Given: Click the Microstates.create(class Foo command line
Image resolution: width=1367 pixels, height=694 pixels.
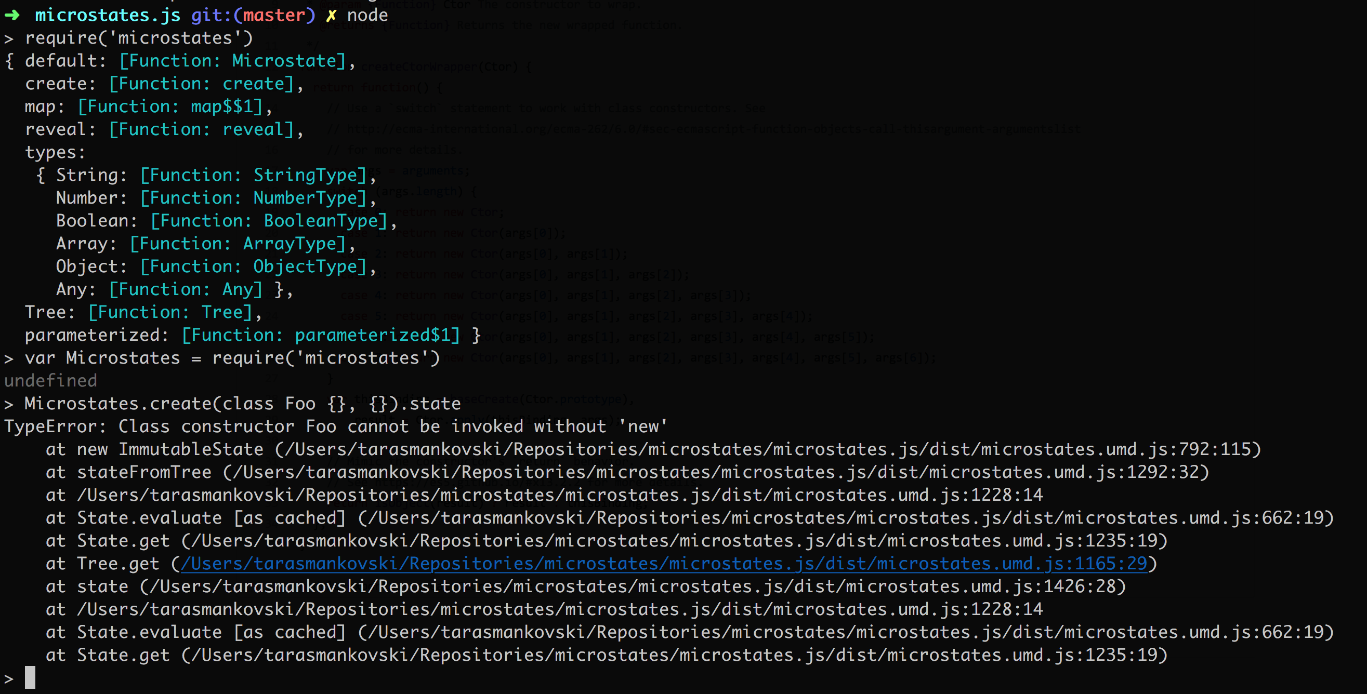Looking at the screenshot, I should [243, 404].
